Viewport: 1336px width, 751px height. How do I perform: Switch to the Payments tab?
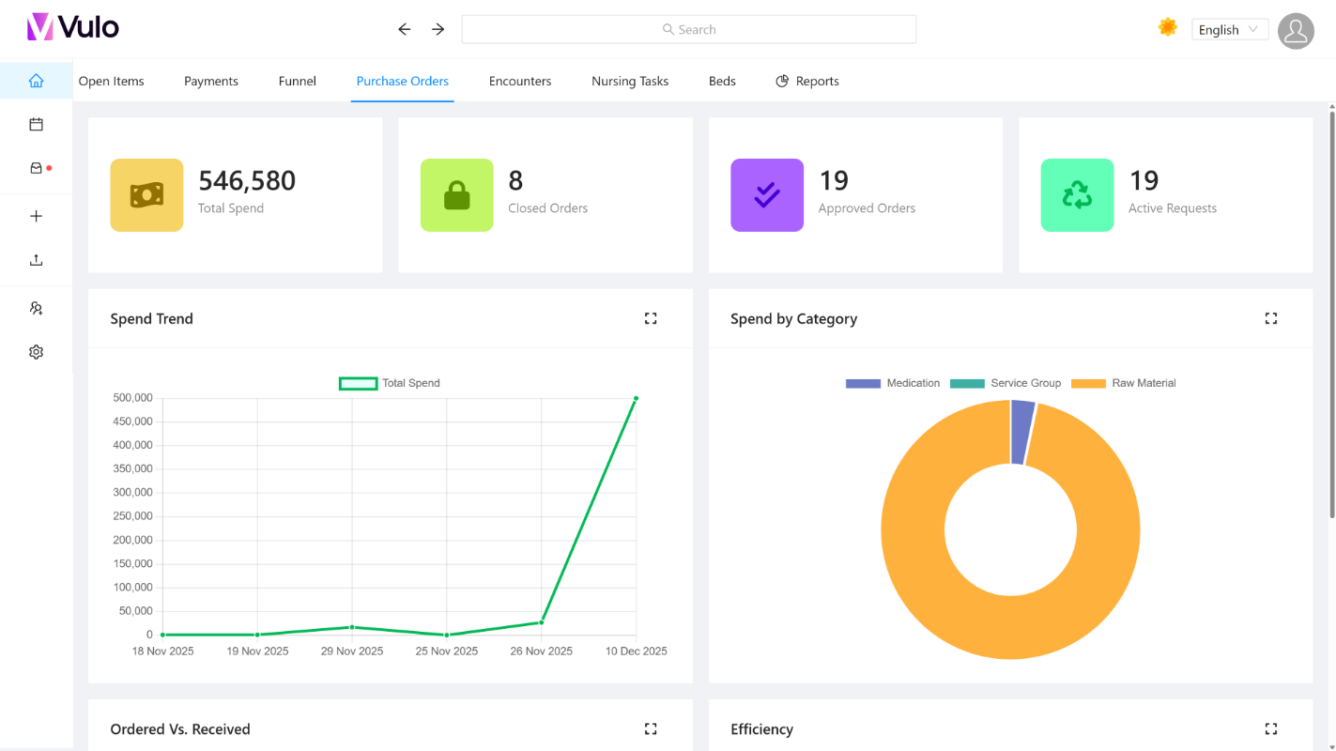210,81
